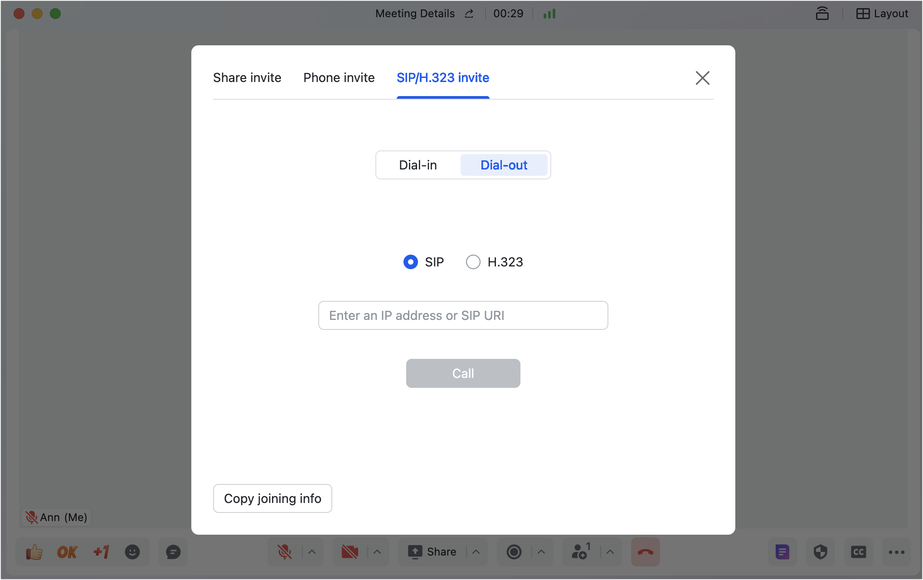Click the Call button
The image size is (923, 580).
coord(463,373)
